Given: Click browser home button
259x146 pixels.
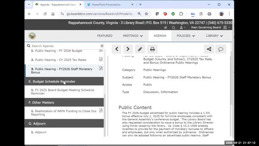Looking at the screenshot, I should tap(53, 14).
